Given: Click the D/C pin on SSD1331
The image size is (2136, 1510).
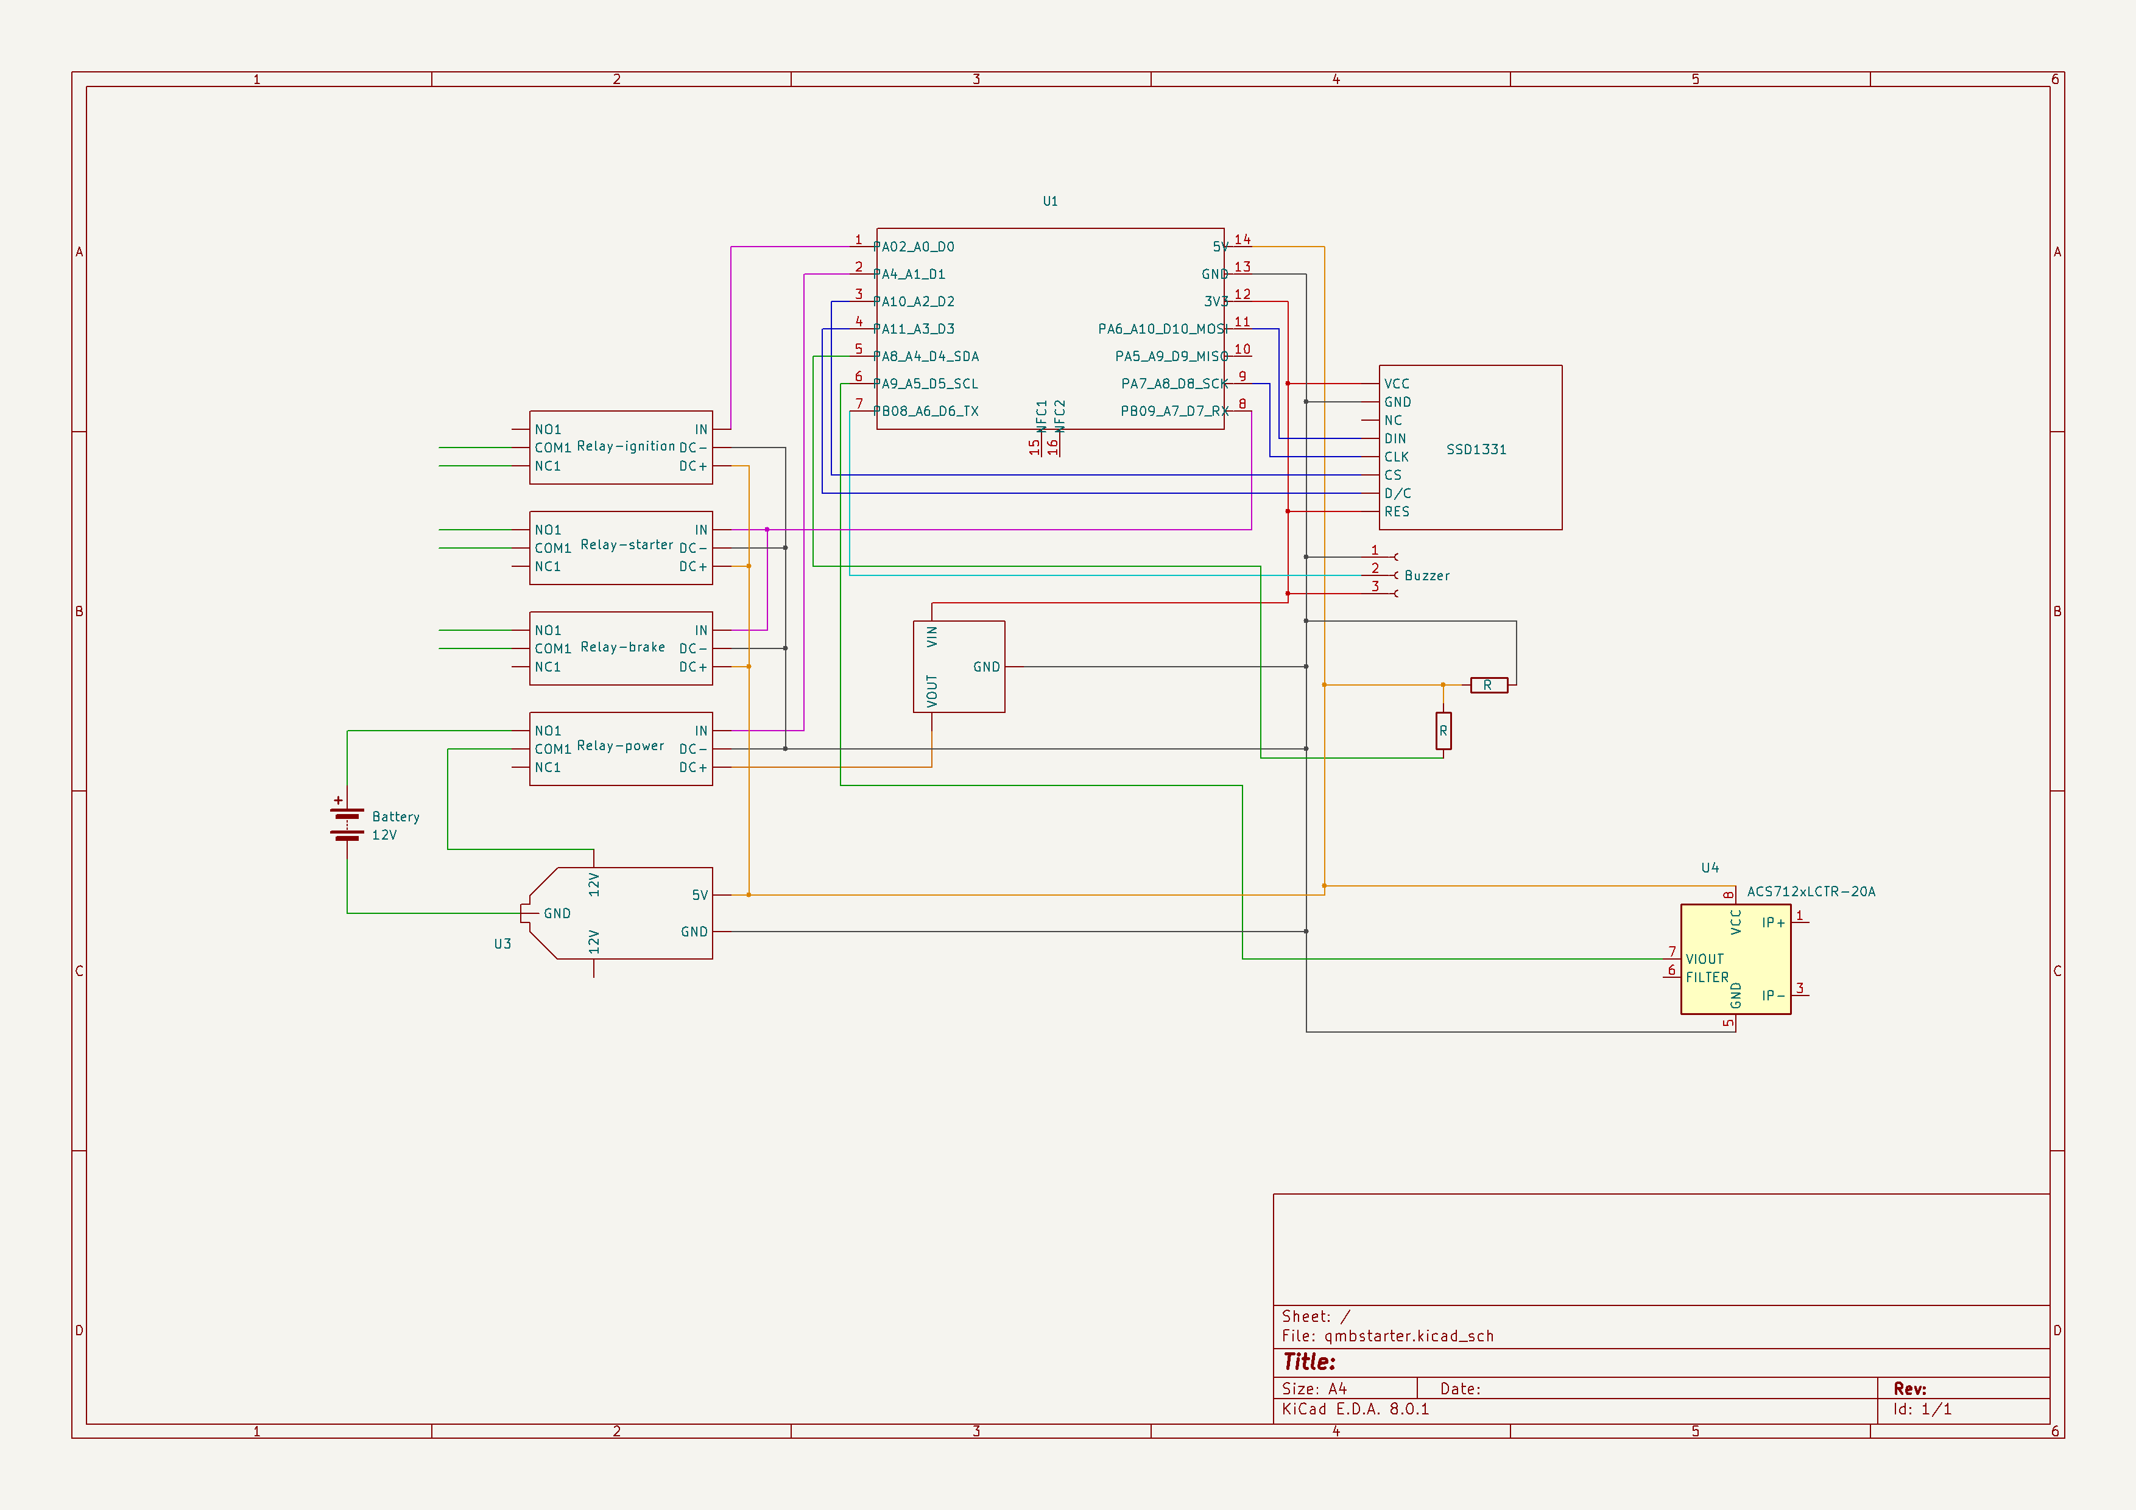Looking at the screenshot, I should pos(1397,494).
